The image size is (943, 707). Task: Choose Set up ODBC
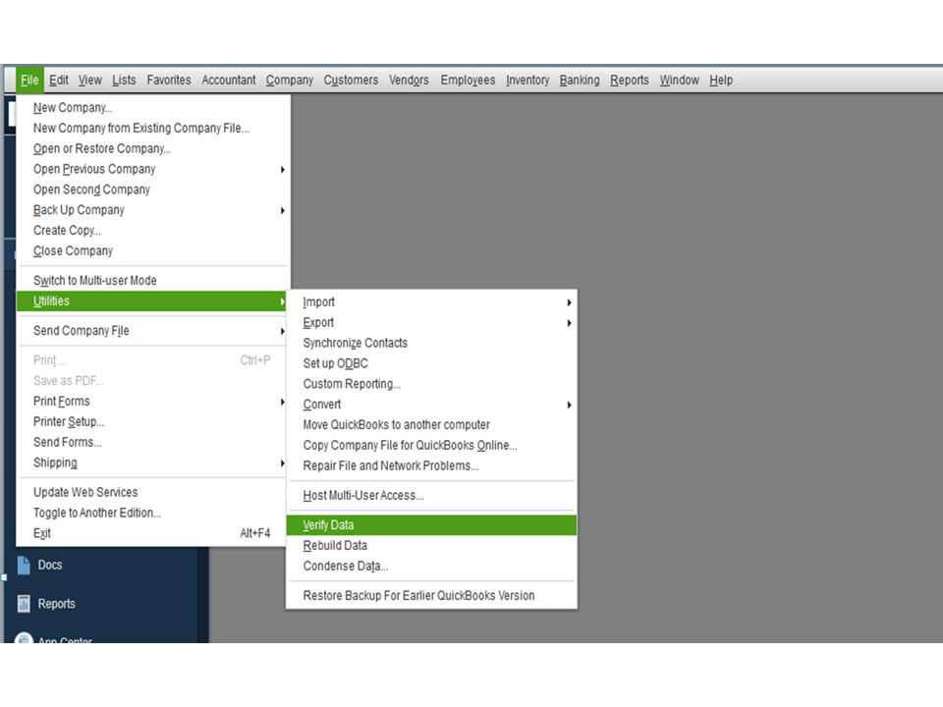click(432, 363)
